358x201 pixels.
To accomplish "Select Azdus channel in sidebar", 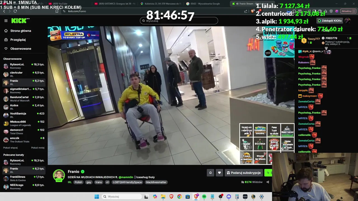I will pos(23,107).
